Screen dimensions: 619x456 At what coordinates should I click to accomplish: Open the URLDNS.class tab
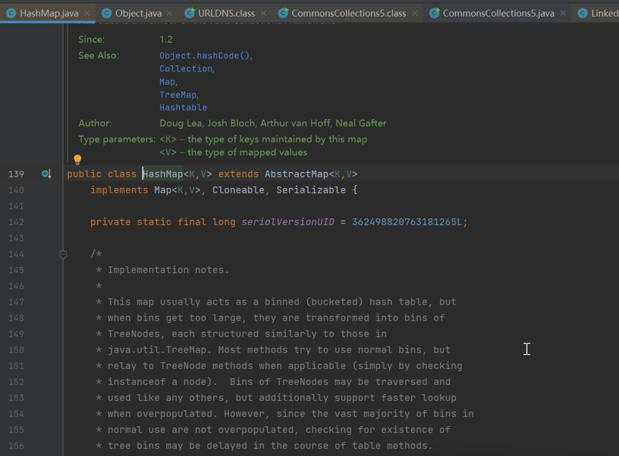(x=226, y=13)
